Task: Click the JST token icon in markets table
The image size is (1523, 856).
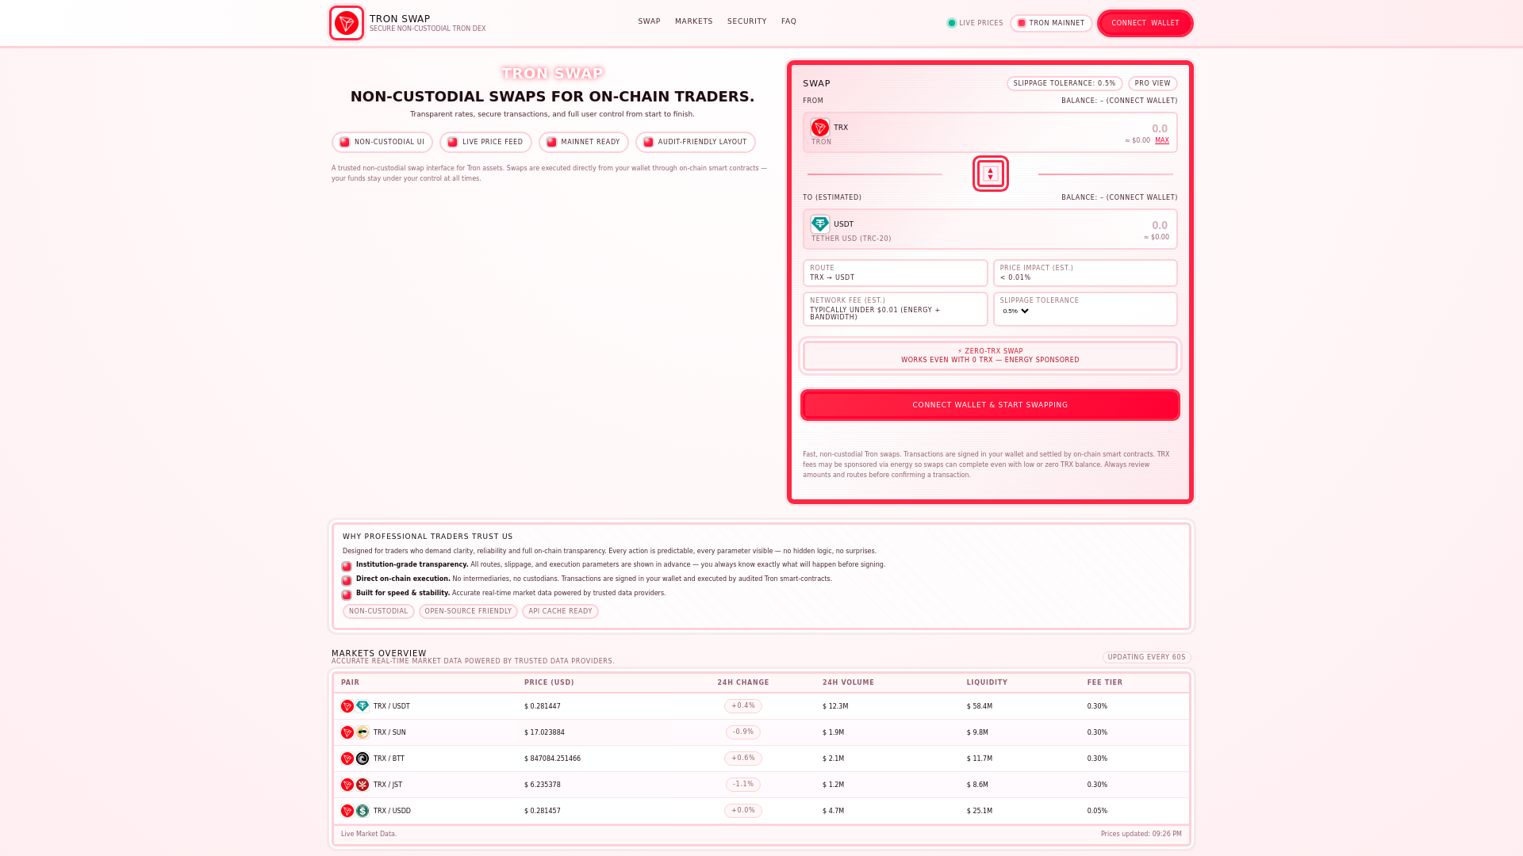Action: click(363, 785)
